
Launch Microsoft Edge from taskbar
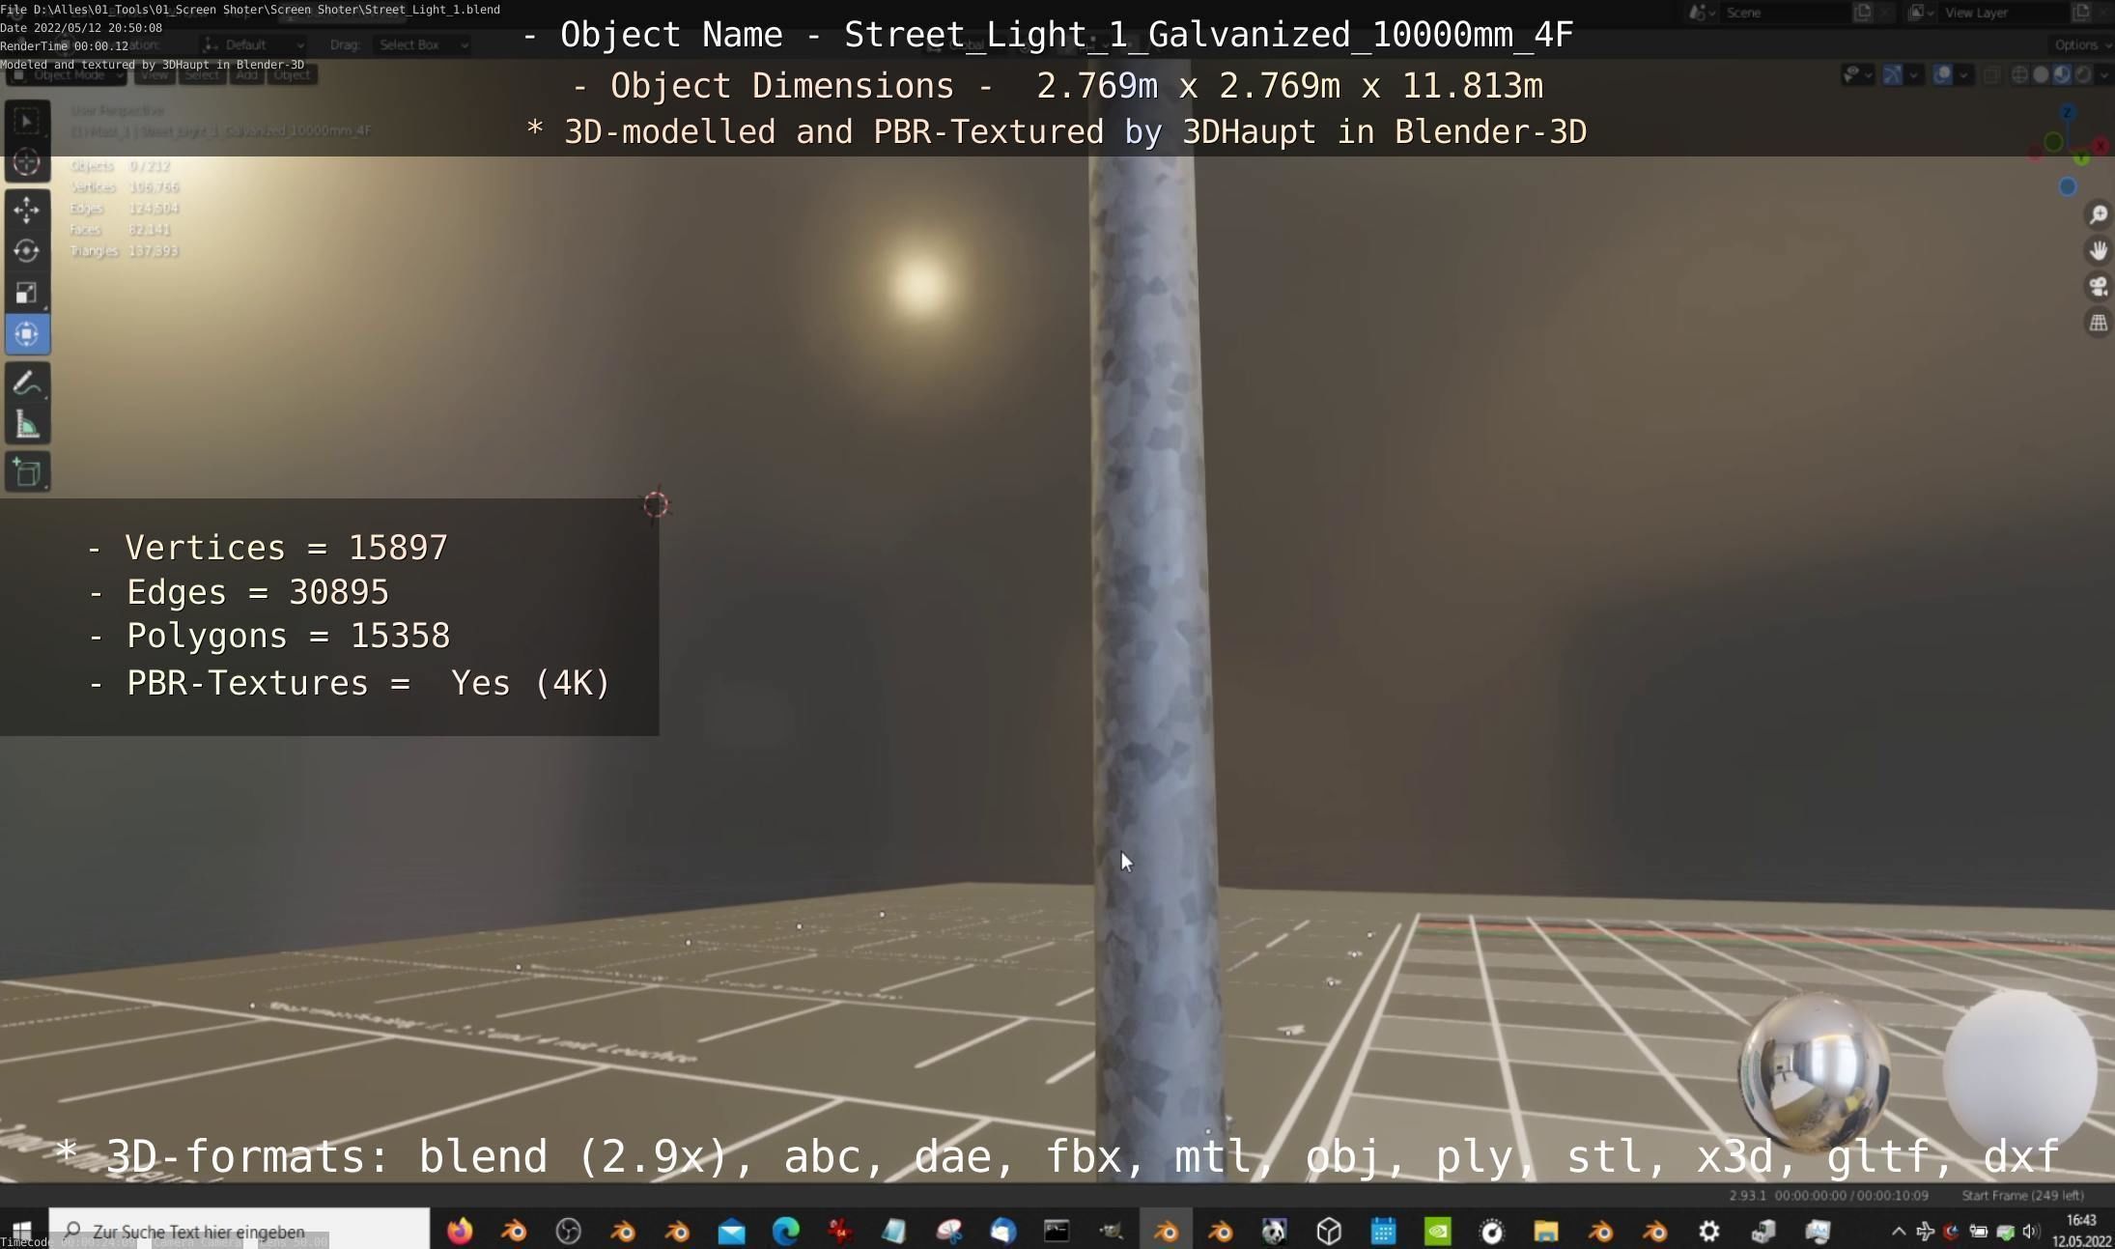(x=786, y=1231)
